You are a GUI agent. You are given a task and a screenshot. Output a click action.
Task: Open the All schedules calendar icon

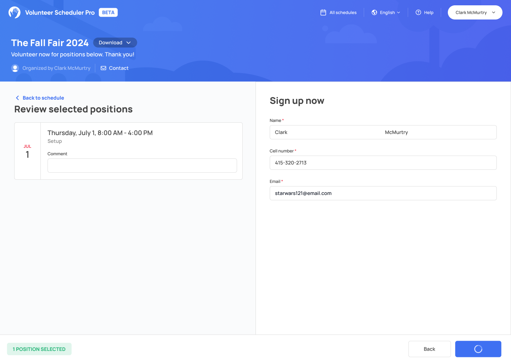tap(323, 12)
